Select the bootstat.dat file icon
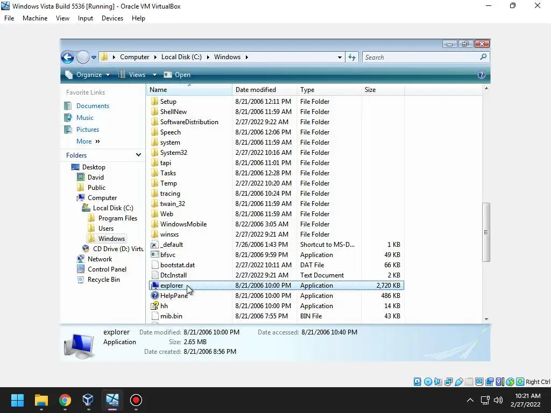This screenshot has height=413, width=551. pyautogui.click(x=154, y=265)
